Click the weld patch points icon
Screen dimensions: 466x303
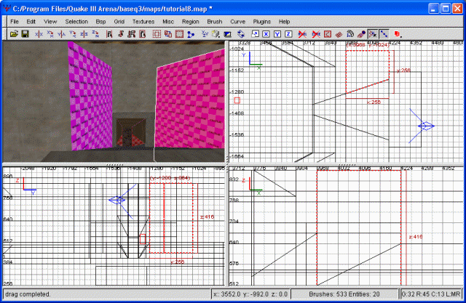point(373,34)
